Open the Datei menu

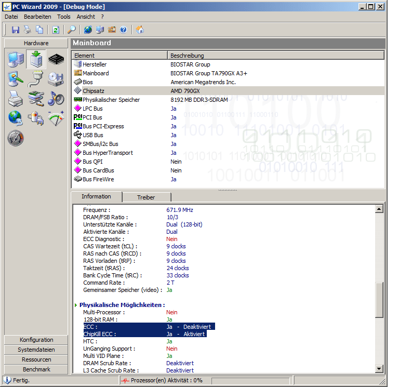11,17
